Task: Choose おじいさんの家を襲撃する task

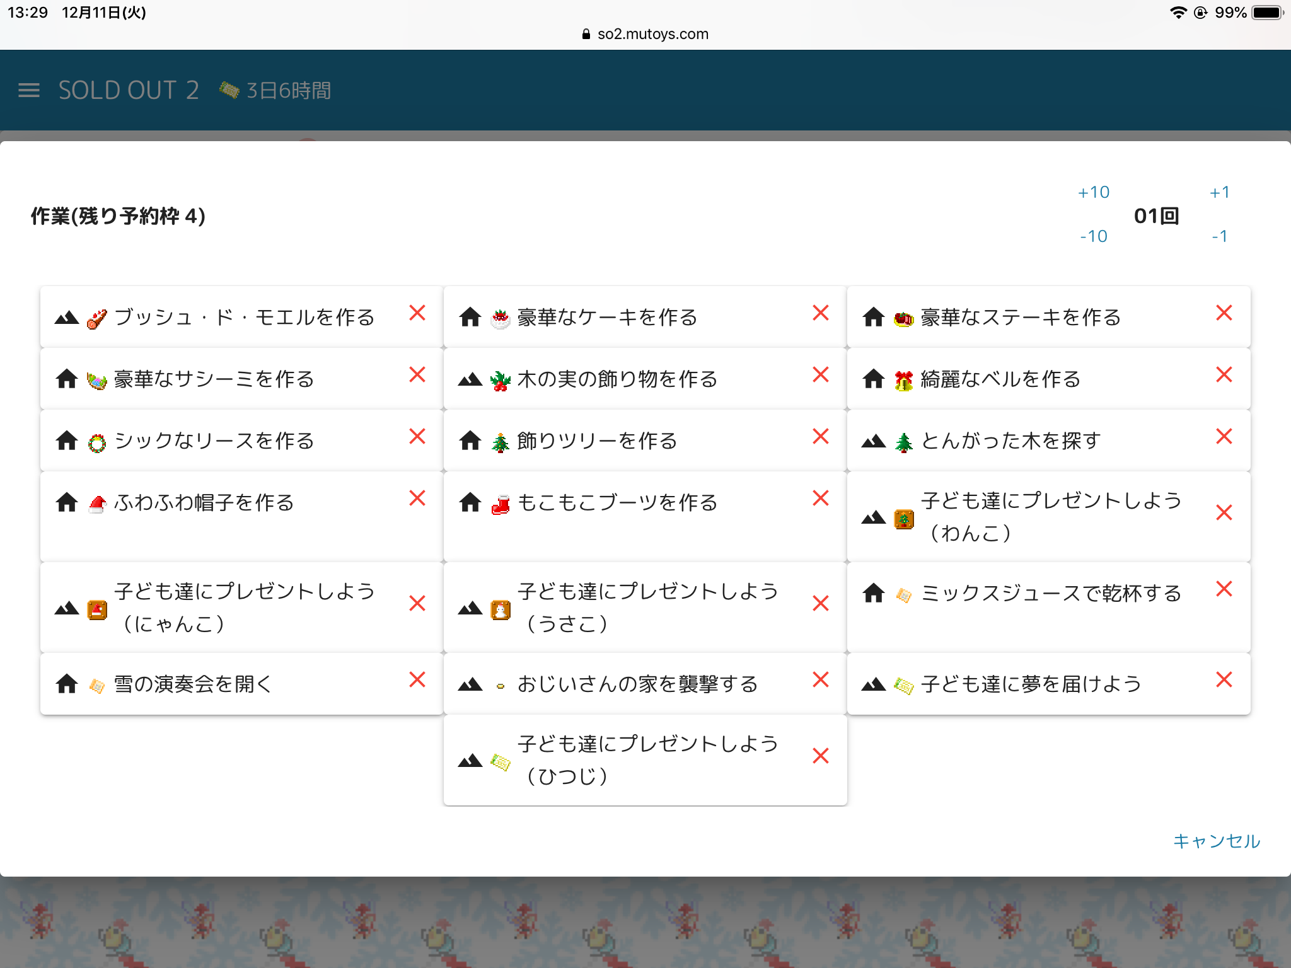Action: click(637, 684)
